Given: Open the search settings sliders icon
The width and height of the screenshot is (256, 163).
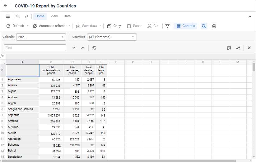Looking at the screenshot, I should (238, 48).
